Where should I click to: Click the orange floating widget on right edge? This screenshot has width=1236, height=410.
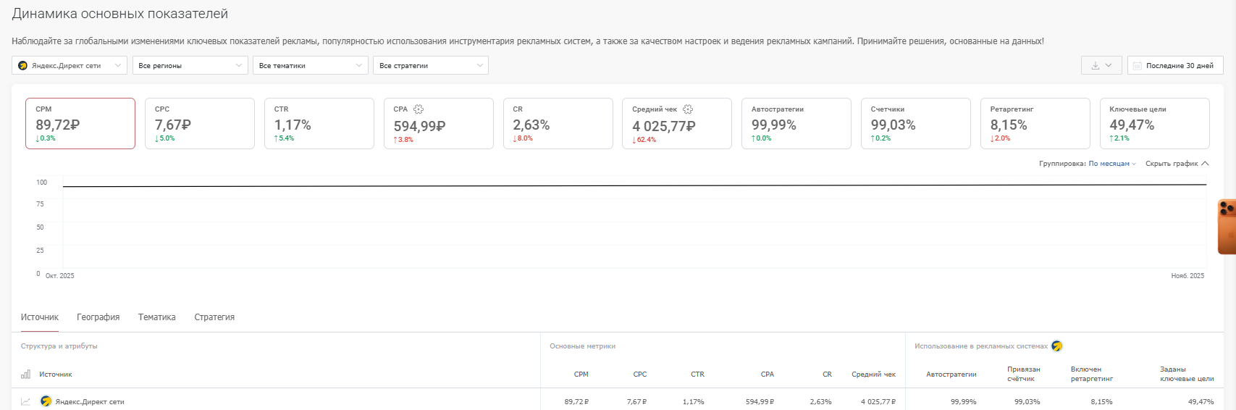pyautogui.click(x=1227, y=227)
